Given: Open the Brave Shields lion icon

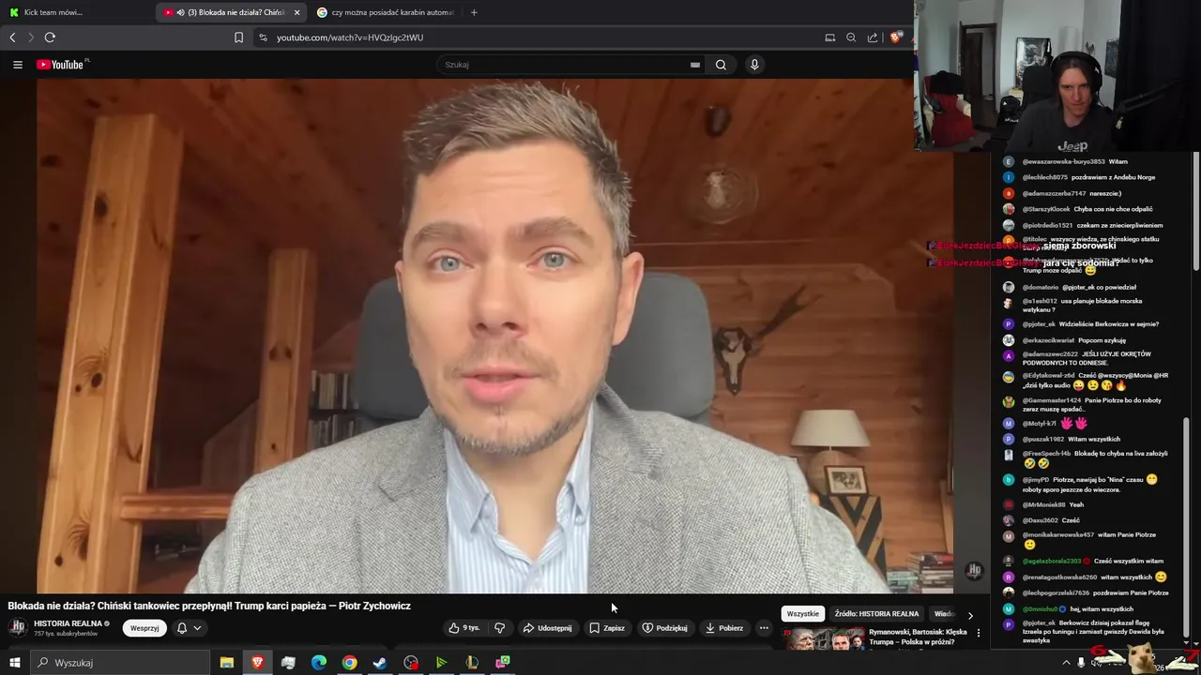Looking at the screenshot, I should click(x=896, y=37).
